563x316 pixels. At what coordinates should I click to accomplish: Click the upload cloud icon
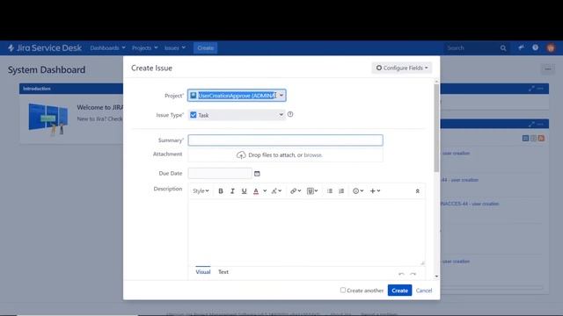click(x=241, y=155)
